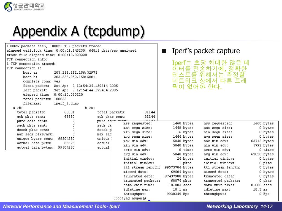282x211 pixels.
Task: Click a->b total packets value 68881
Action: click(x=69, y=112)
